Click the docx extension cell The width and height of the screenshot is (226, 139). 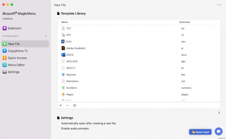184,55
